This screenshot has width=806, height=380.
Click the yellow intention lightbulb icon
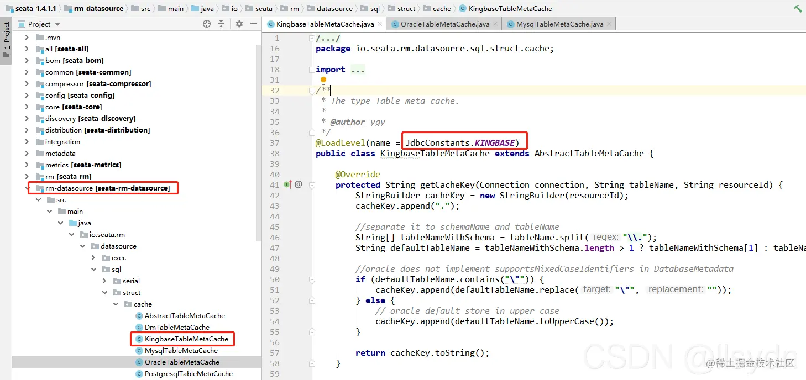click(x=324, y=81)
